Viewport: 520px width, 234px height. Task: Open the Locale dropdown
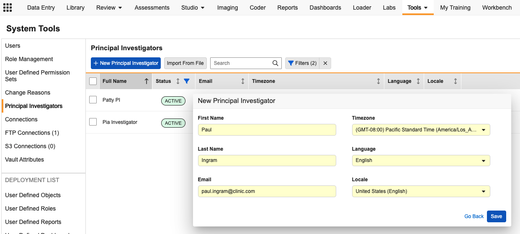tap(421, 191)
